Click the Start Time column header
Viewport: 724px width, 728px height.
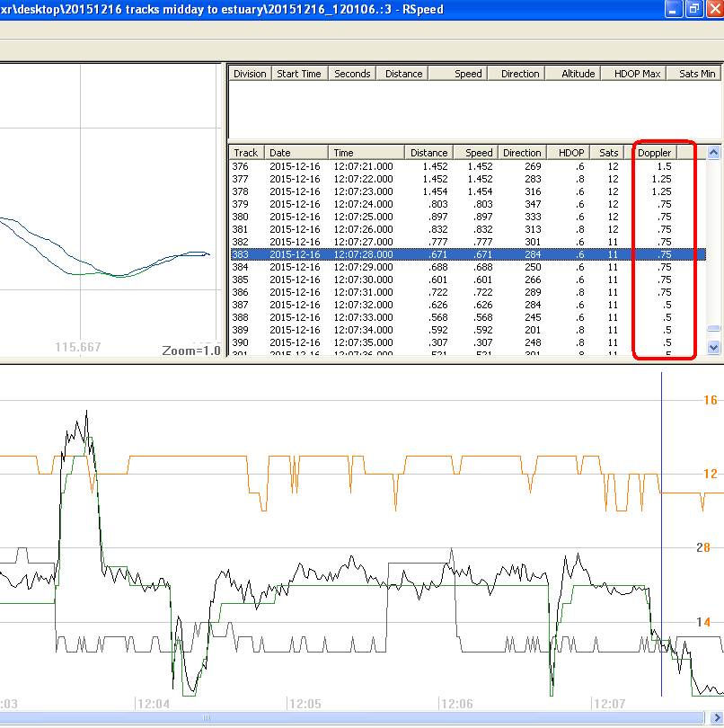pos(298,74)
